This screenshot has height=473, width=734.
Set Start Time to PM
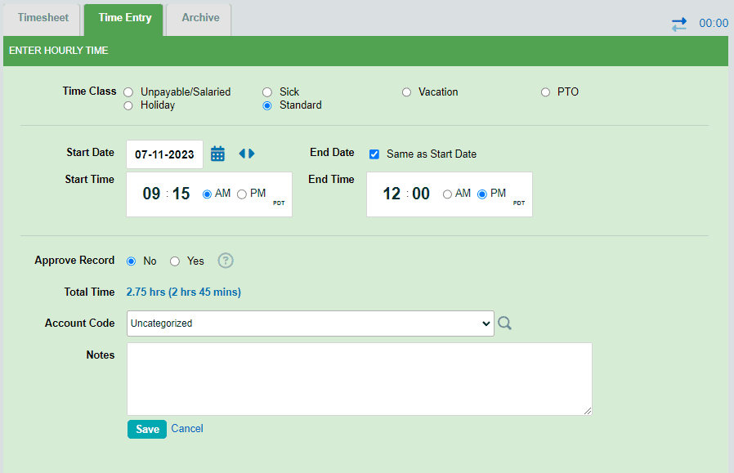tap(242, 194)
